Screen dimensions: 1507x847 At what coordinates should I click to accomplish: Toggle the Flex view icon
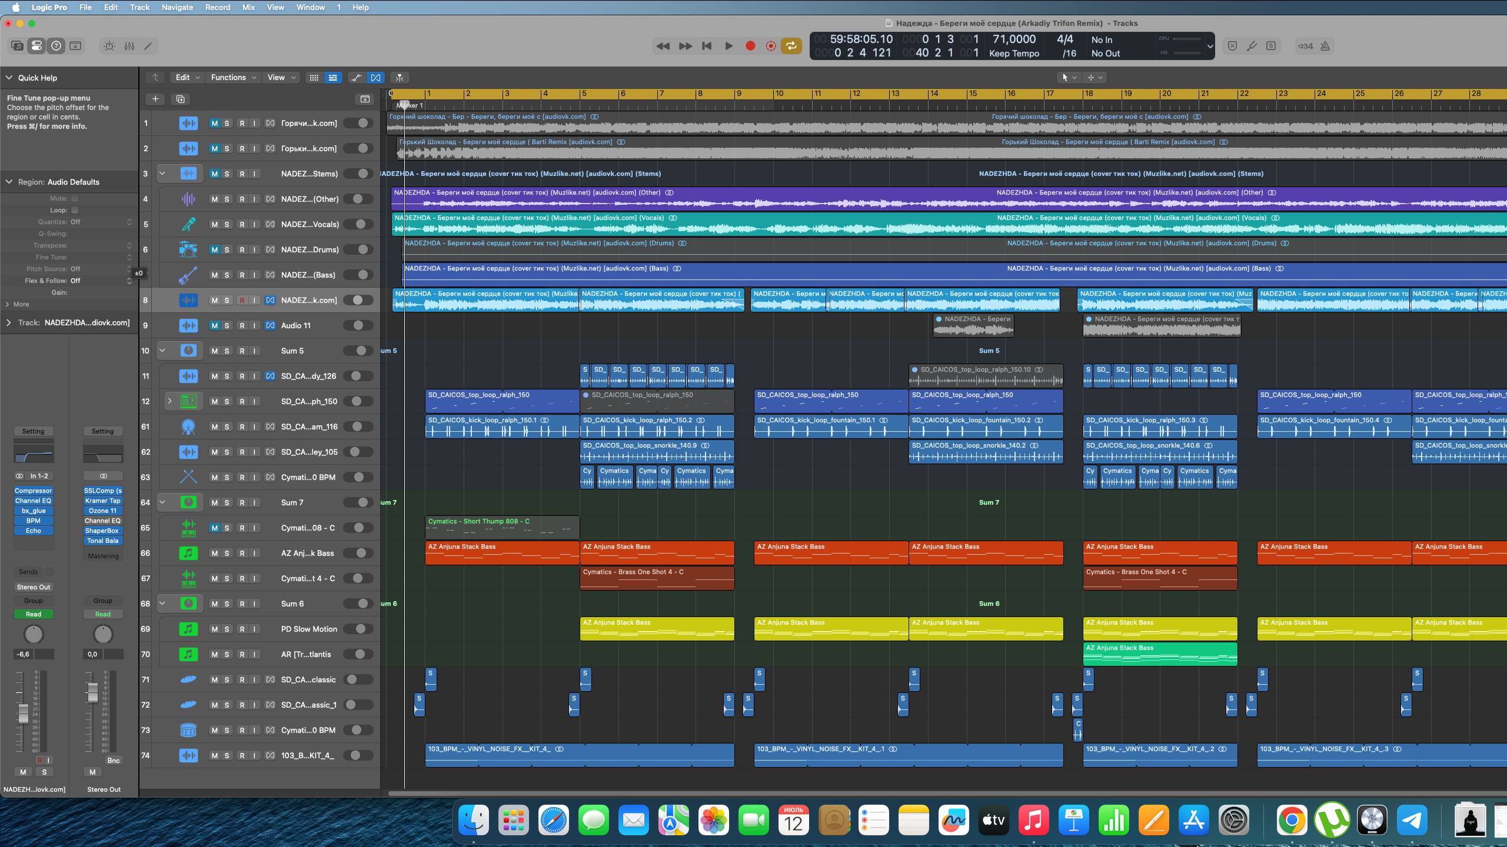[375, 78]
